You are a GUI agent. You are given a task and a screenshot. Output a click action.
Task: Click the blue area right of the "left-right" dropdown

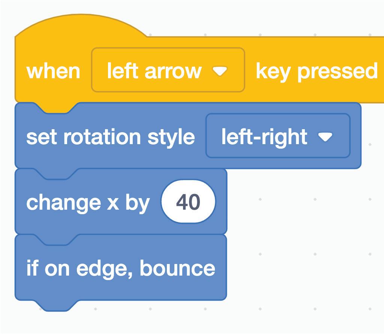pos(355,136)
